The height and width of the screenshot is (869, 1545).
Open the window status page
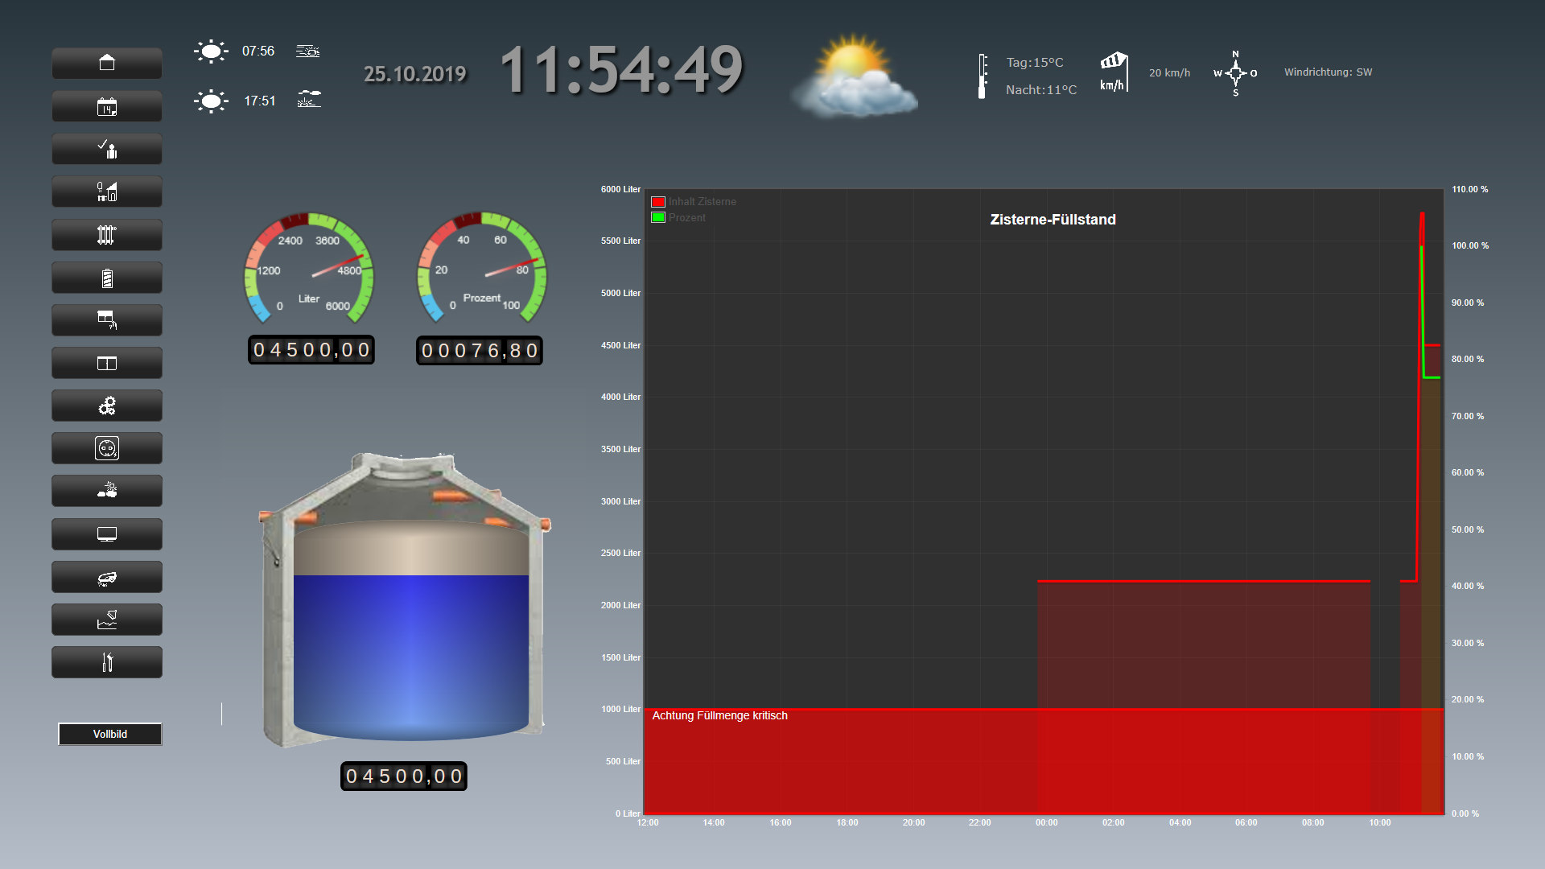(107, 363)
